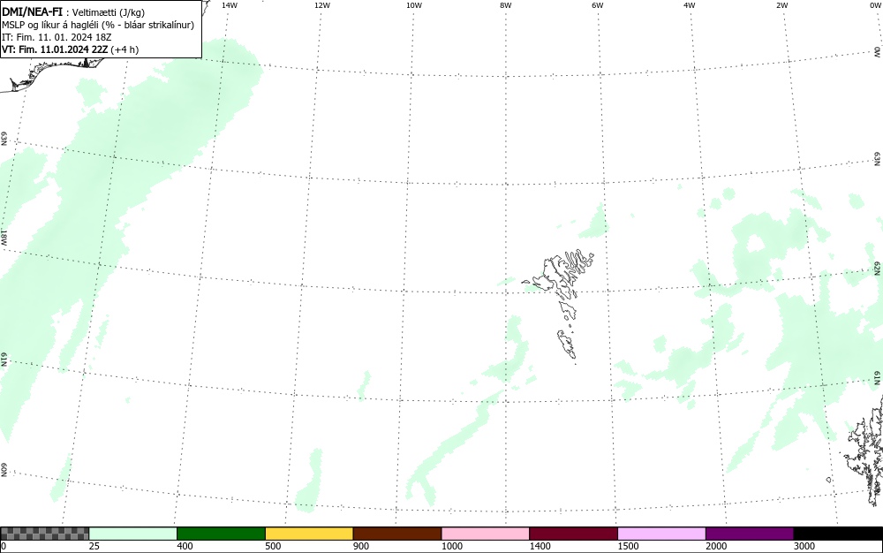Click the checkered 0–25 legend swatch

44,534
